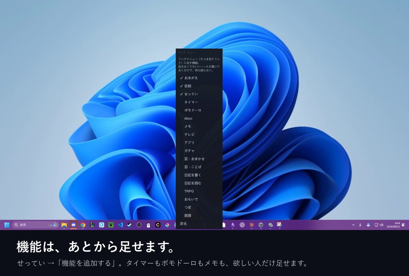Open the Minecraft creeper icon

[x=111, y=225]
